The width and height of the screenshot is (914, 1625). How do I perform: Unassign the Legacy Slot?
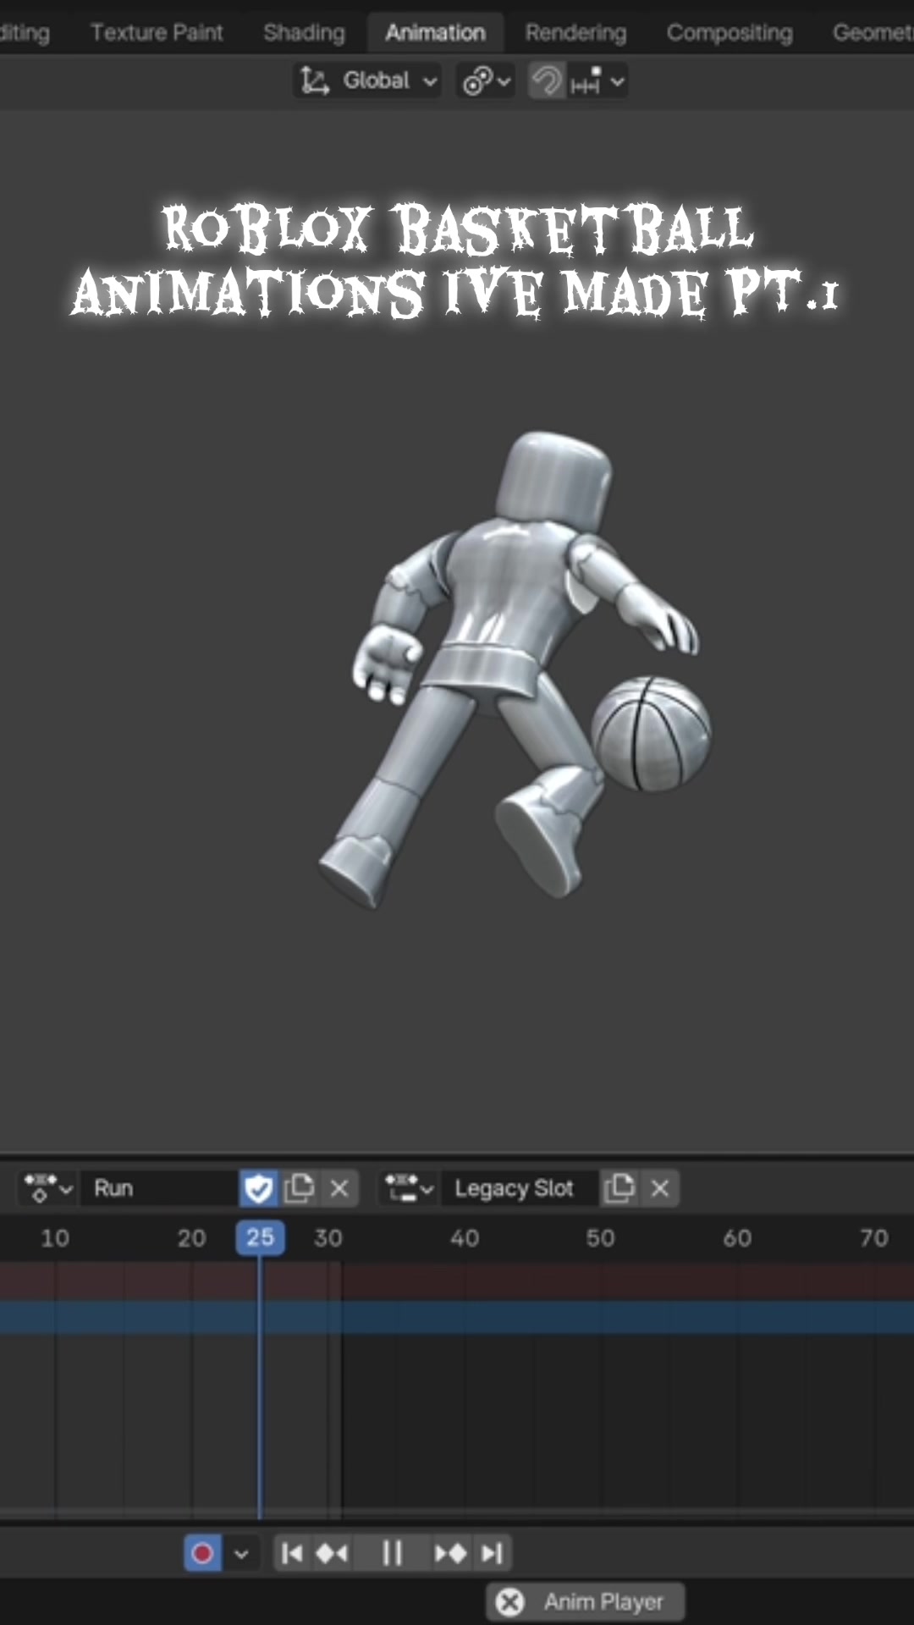point(660,1188)
